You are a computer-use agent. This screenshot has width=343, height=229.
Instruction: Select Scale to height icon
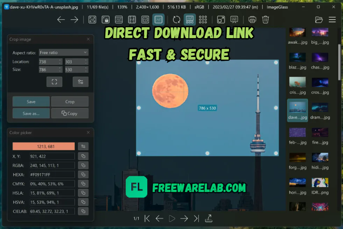(x=132, y=20)
